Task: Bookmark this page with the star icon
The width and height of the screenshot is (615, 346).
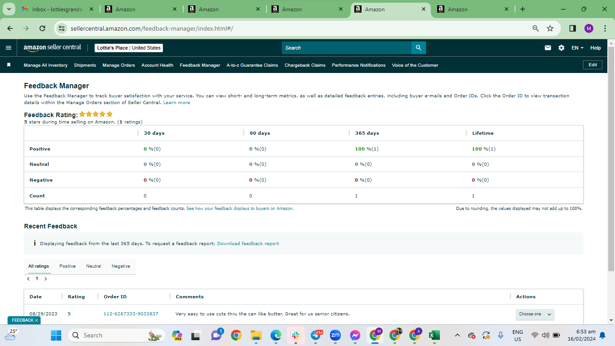Action: (550, 28)
